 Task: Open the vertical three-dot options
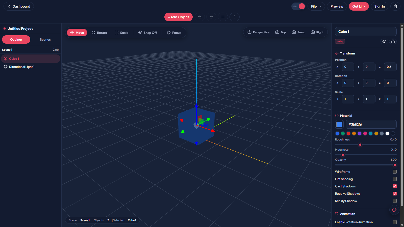click(235, 17)
